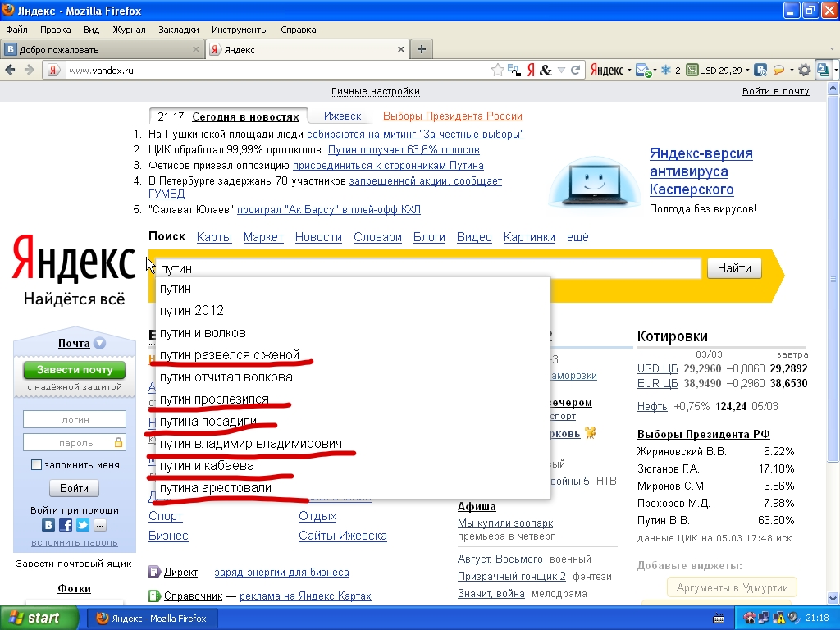Image resolution: width=840 pixels, height=630 pixels.
Task: Click the blue B social icon in the toolbar
Action: coord(760,71)
